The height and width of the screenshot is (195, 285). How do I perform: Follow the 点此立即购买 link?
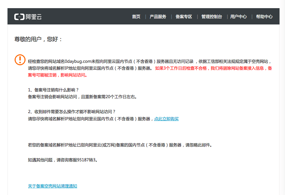pos(166,119)
